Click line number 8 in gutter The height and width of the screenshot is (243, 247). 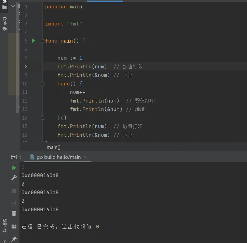(x=26, y=66)
